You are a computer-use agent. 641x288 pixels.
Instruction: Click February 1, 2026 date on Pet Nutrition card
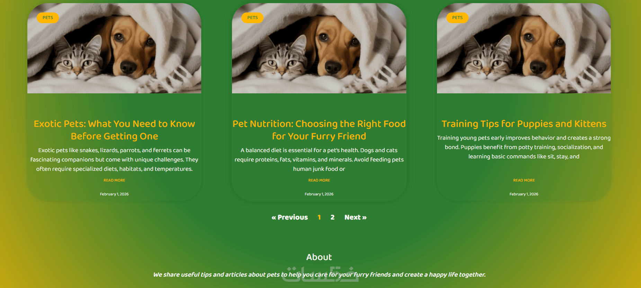point(319,194)
